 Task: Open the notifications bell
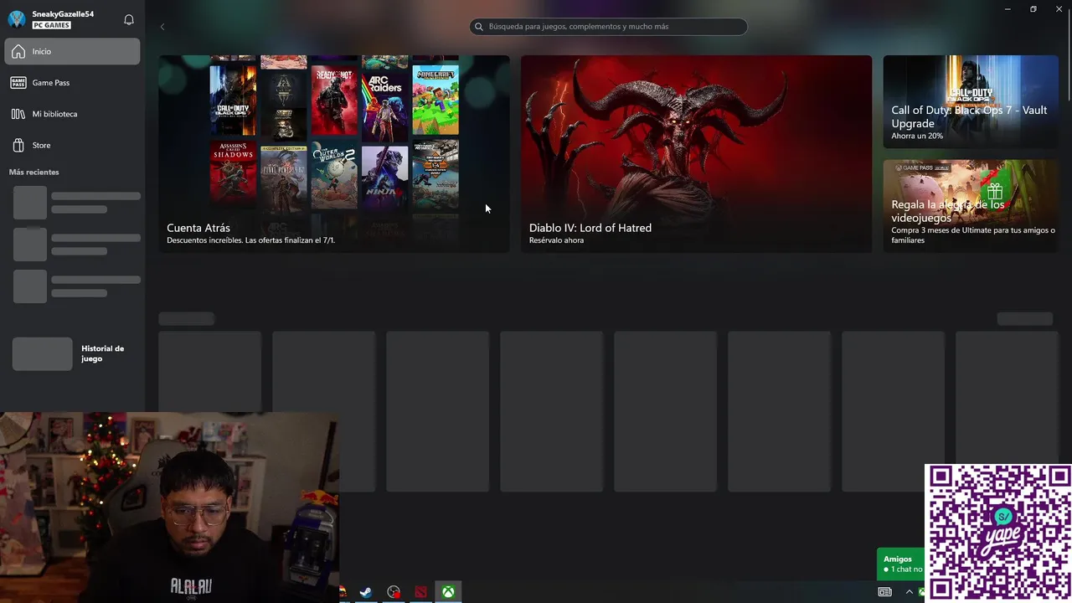(x=129, y=19)
